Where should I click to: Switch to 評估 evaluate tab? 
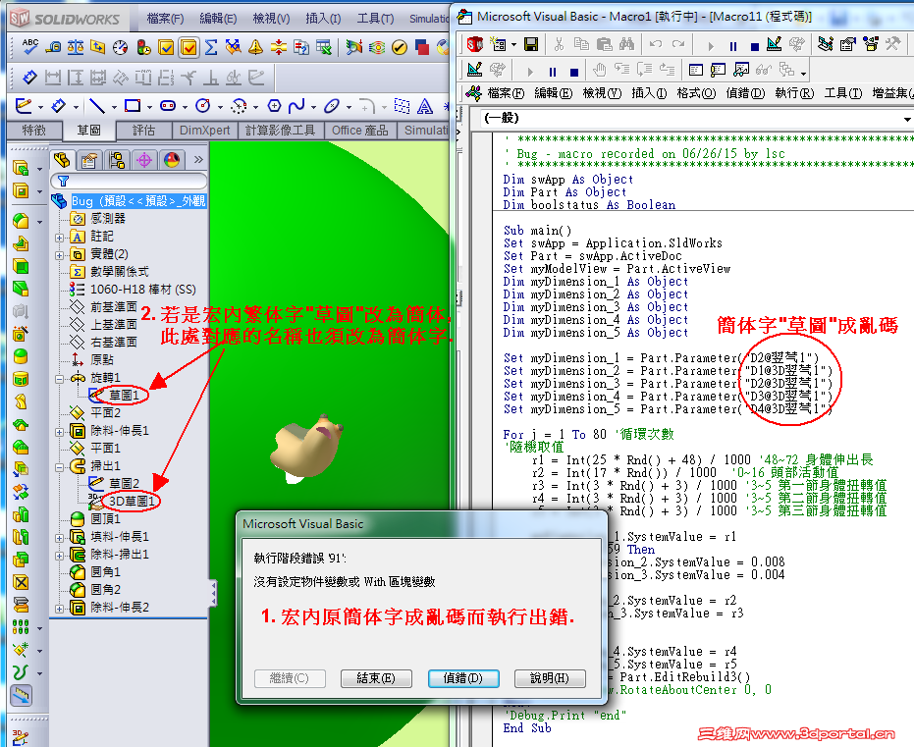pyautogui.click(x=143, y=131)
